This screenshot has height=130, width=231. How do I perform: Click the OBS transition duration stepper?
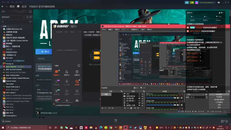click(206, 97)
